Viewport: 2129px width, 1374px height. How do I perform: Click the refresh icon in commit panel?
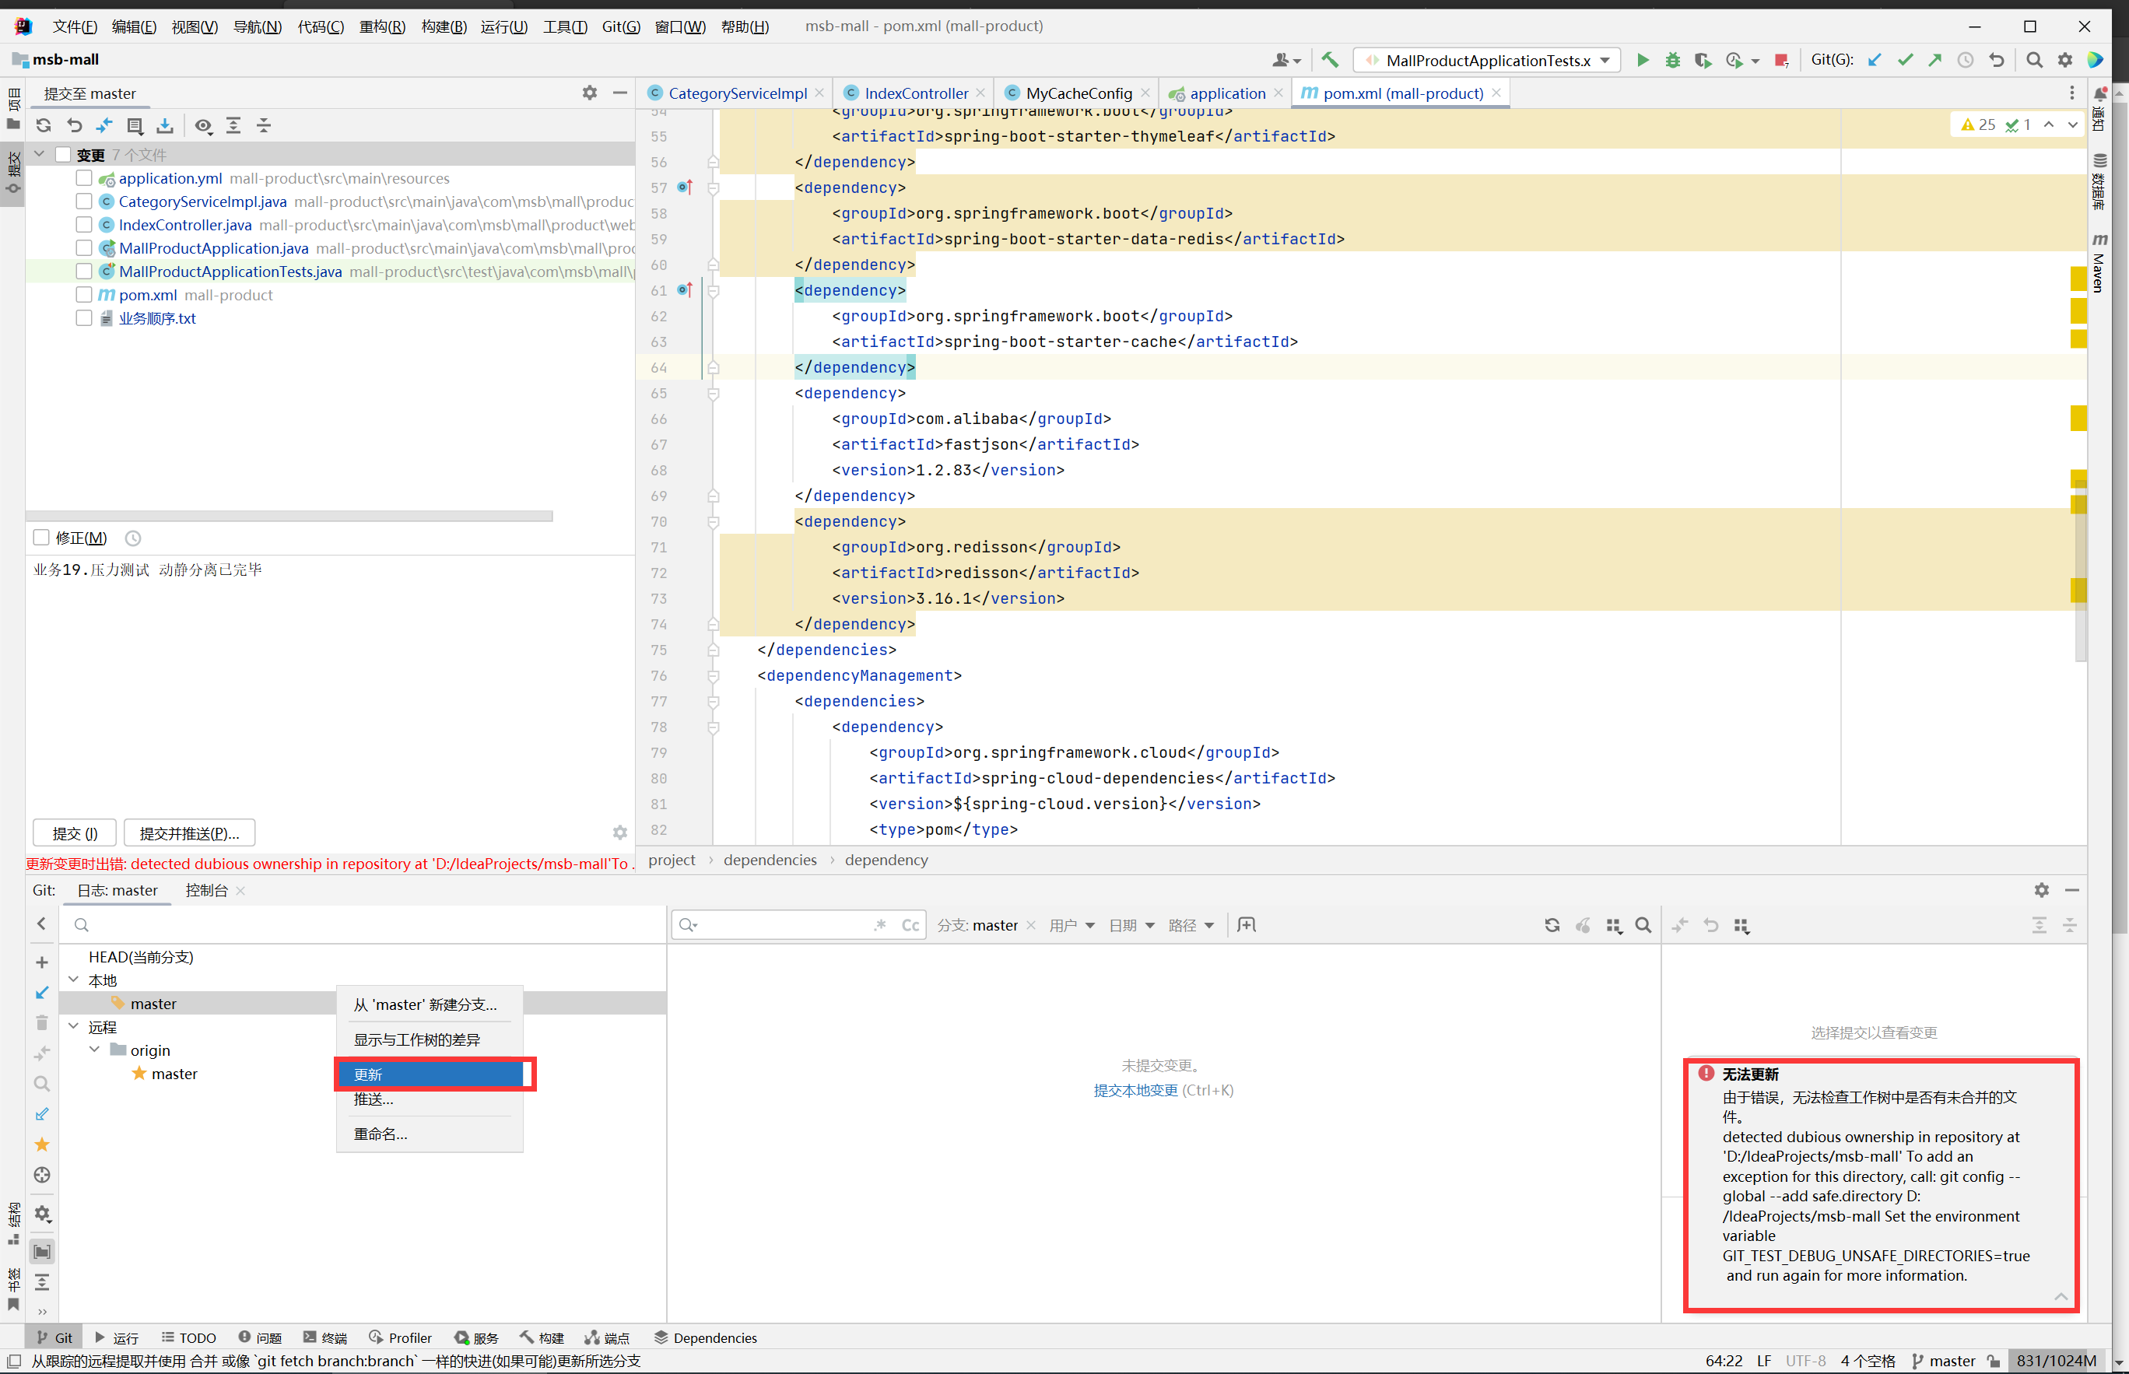[44, 126]
